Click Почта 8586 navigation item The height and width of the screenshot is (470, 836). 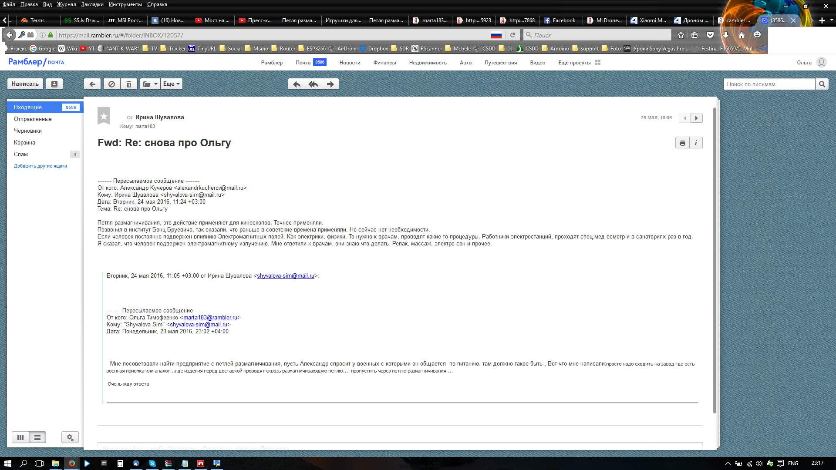(x=311, y=63)
